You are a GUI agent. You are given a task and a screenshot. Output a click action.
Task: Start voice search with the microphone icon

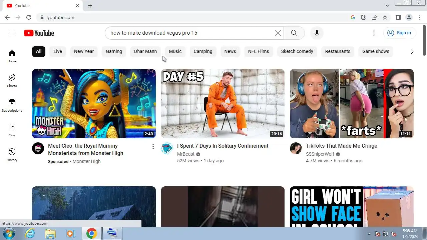click(x=317, y=33)
